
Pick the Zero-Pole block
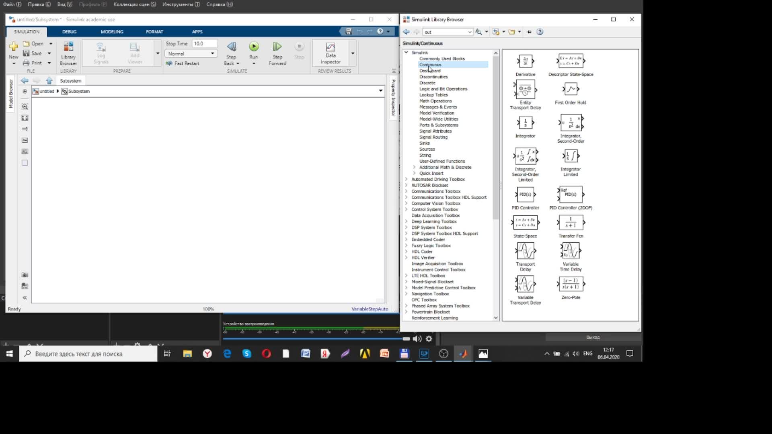click(571, 284)
